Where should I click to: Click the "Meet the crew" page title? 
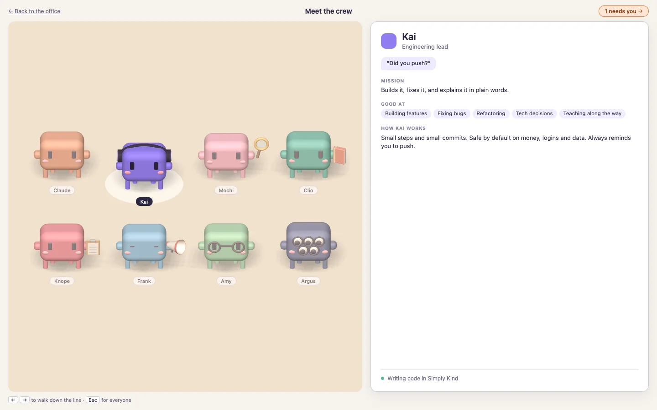pos(328,11)
